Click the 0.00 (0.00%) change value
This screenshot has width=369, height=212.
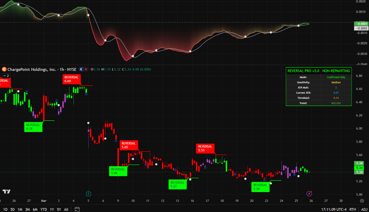coord(142,70)
